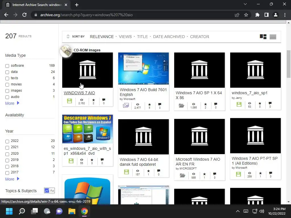The height and width of the screenshot is (218, 291).
Task: Check the images media type filter
Action: [x=7, y=91]
